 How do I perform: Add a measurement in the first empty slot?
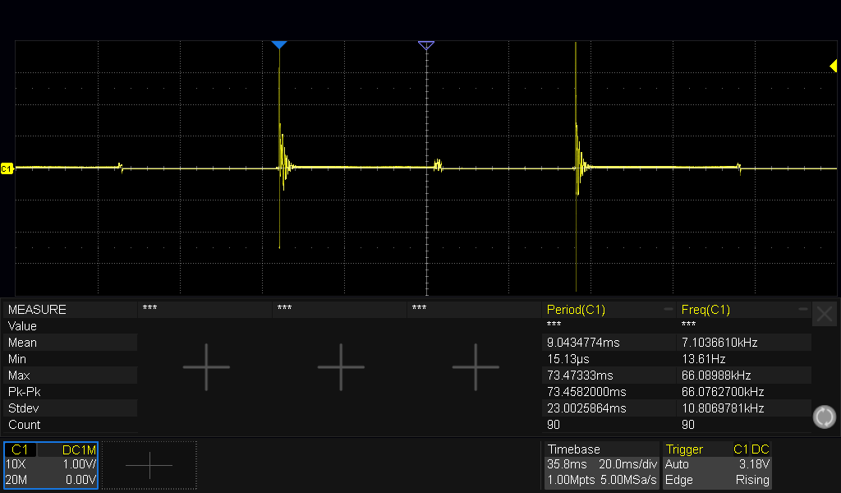click(205, 367)
